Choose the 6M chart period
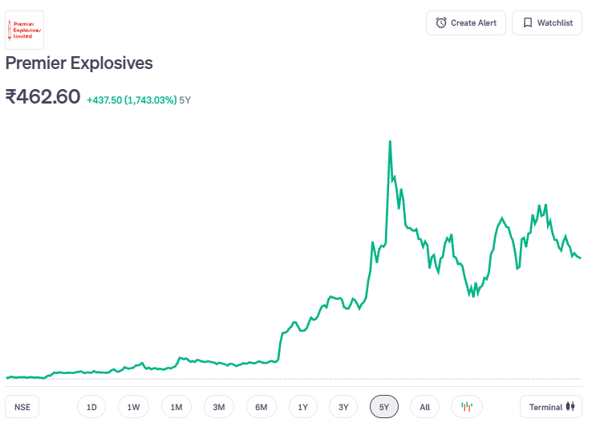The height and width of the screenshot is (427, 592). click(262, 407)
